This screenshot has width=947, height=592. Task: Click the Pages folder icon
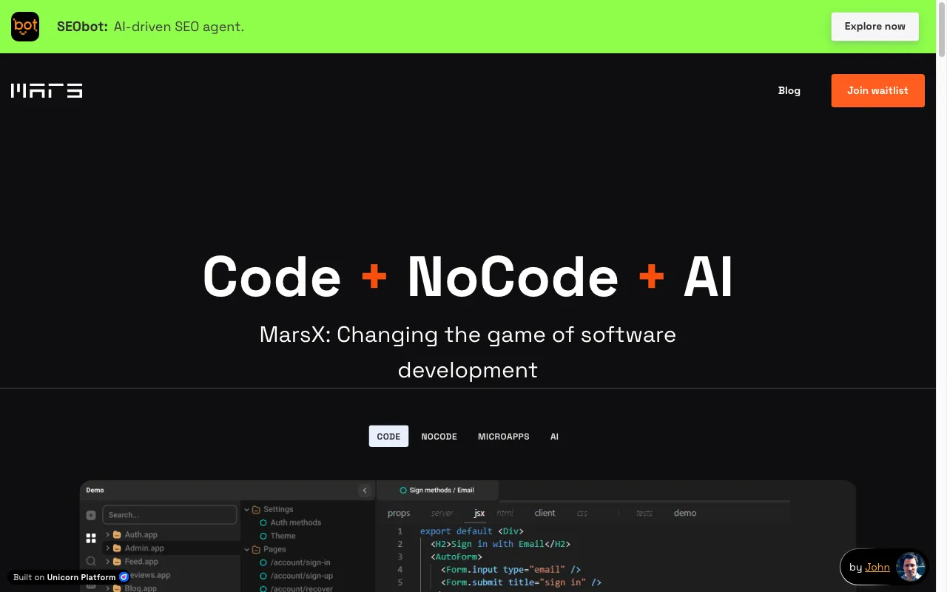(x=256, y=549)
